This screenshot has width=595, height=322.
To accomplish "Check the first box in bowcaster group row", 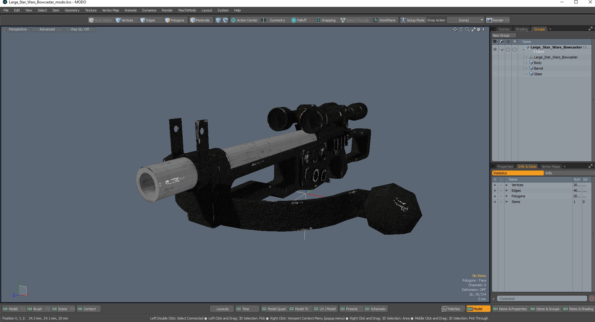I will click(x=508, y=49).
